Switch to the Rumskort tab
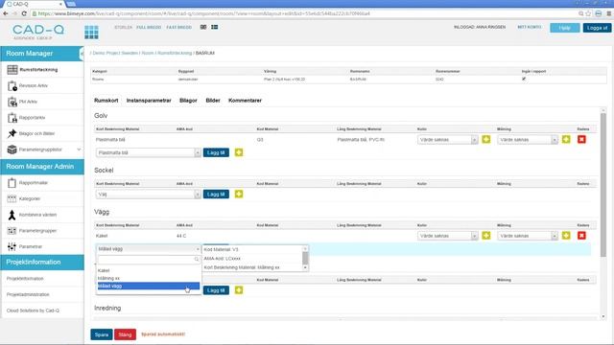This screenshot has height=345, width=614. (106, 101)
